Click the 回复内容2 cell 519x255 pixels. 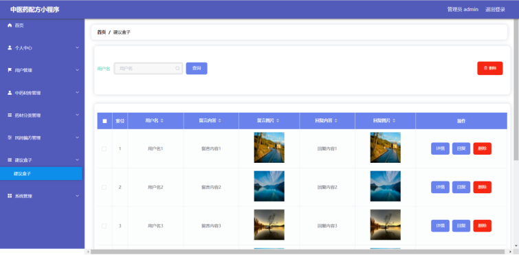tap(327, 187)
